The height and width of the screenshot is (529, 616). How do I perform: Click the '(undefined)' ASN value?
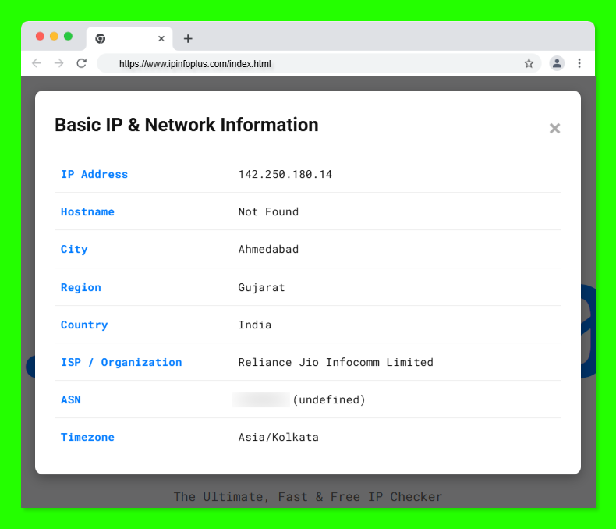329,399
